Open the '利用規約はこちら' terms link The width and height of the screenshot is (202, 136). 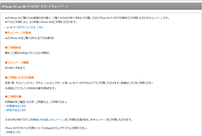[x=16, y=106]
